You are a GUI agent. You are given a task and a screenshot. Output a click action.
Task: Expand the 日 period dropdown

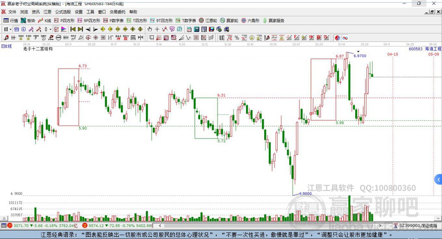[x=10, y=29]
